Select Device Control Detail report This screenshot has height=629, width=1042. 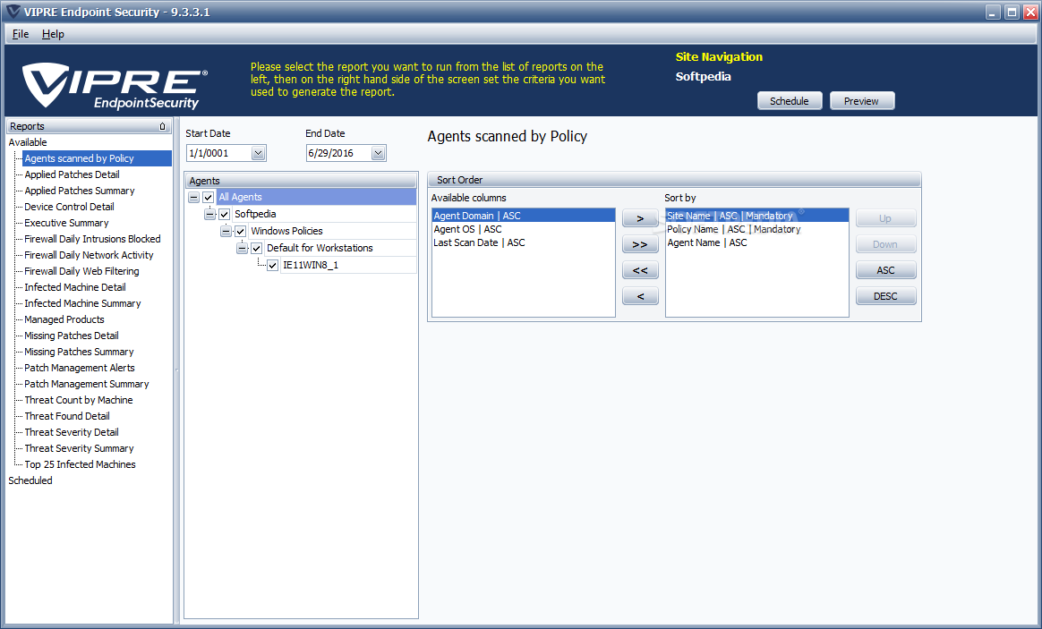[69, 207]
